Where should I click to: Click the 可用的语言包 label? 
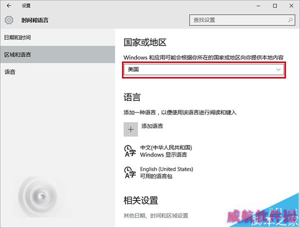(156, 176)
